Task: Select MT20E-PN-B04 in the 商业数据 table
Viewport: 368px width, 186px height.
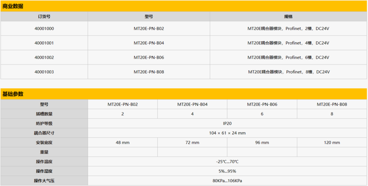Action: click(149, 43)
